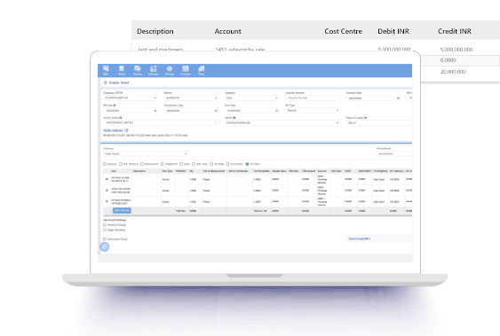This screenshot has height=336, width=500.
Task: Click the Debit INR header in background table
Action: [x=393, y=31]
